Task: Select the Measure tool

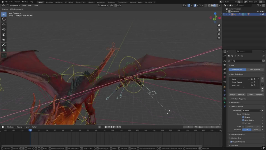Action: [x=4, y=50]
